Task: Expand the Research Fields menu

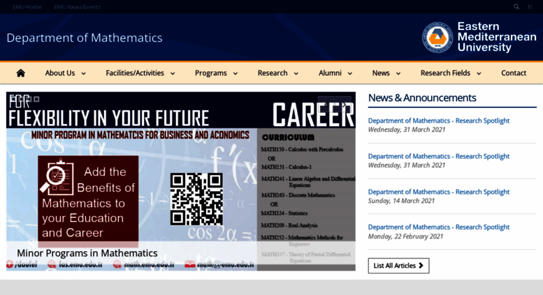Action: (451, 73)
